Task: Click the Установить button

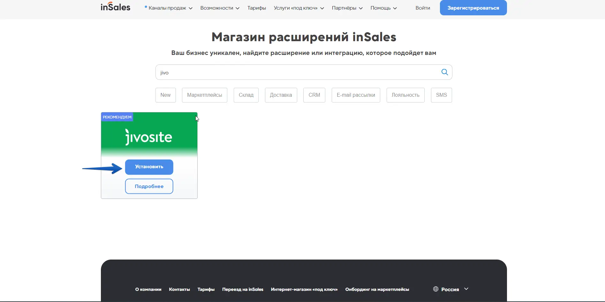Action: coord(149,167)
